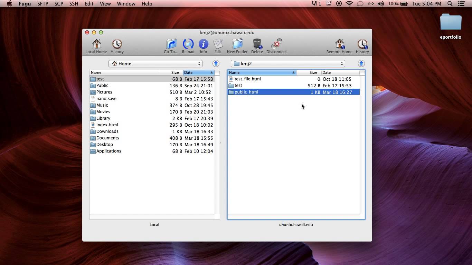
Task: Sort remote files by Size column
Action: (x=309, y=72)
